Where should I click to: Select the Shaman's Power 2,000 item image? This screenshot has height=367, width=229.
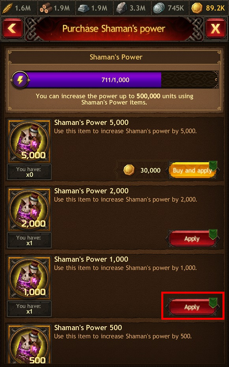[x=29, y=210]
